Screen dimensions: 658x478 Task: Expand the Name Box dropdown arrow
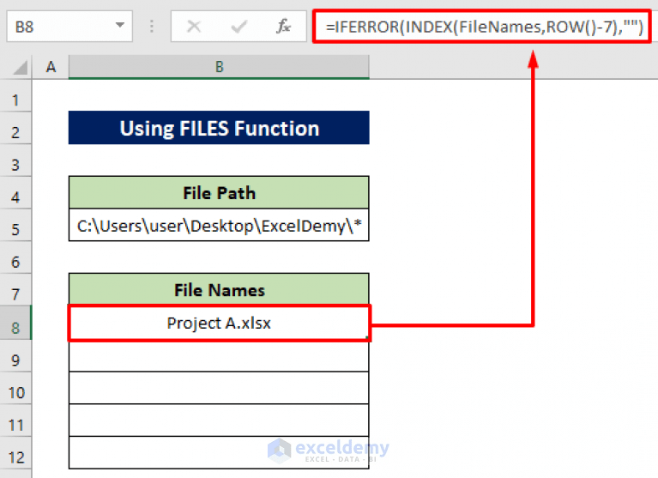[120, 25]
